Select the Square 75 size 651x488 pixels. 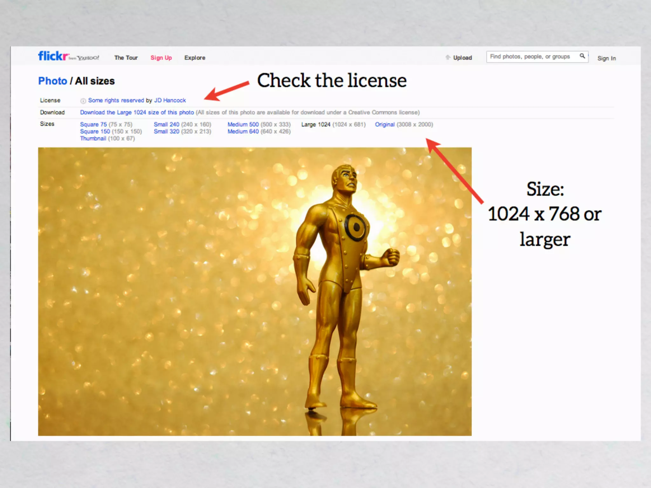point(93,125)
